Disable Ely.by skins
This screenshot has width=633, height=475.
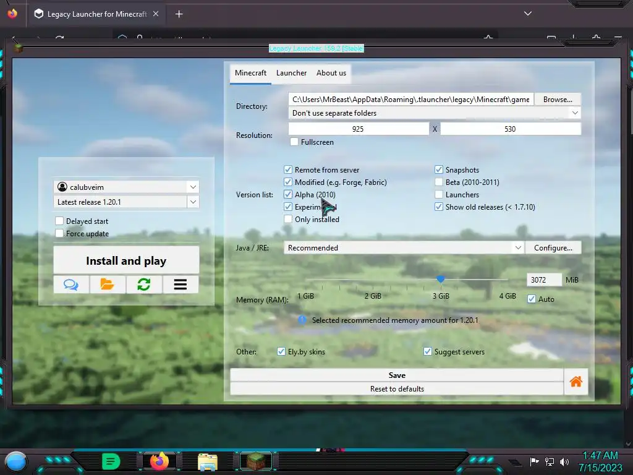click(x=281, y=351)
